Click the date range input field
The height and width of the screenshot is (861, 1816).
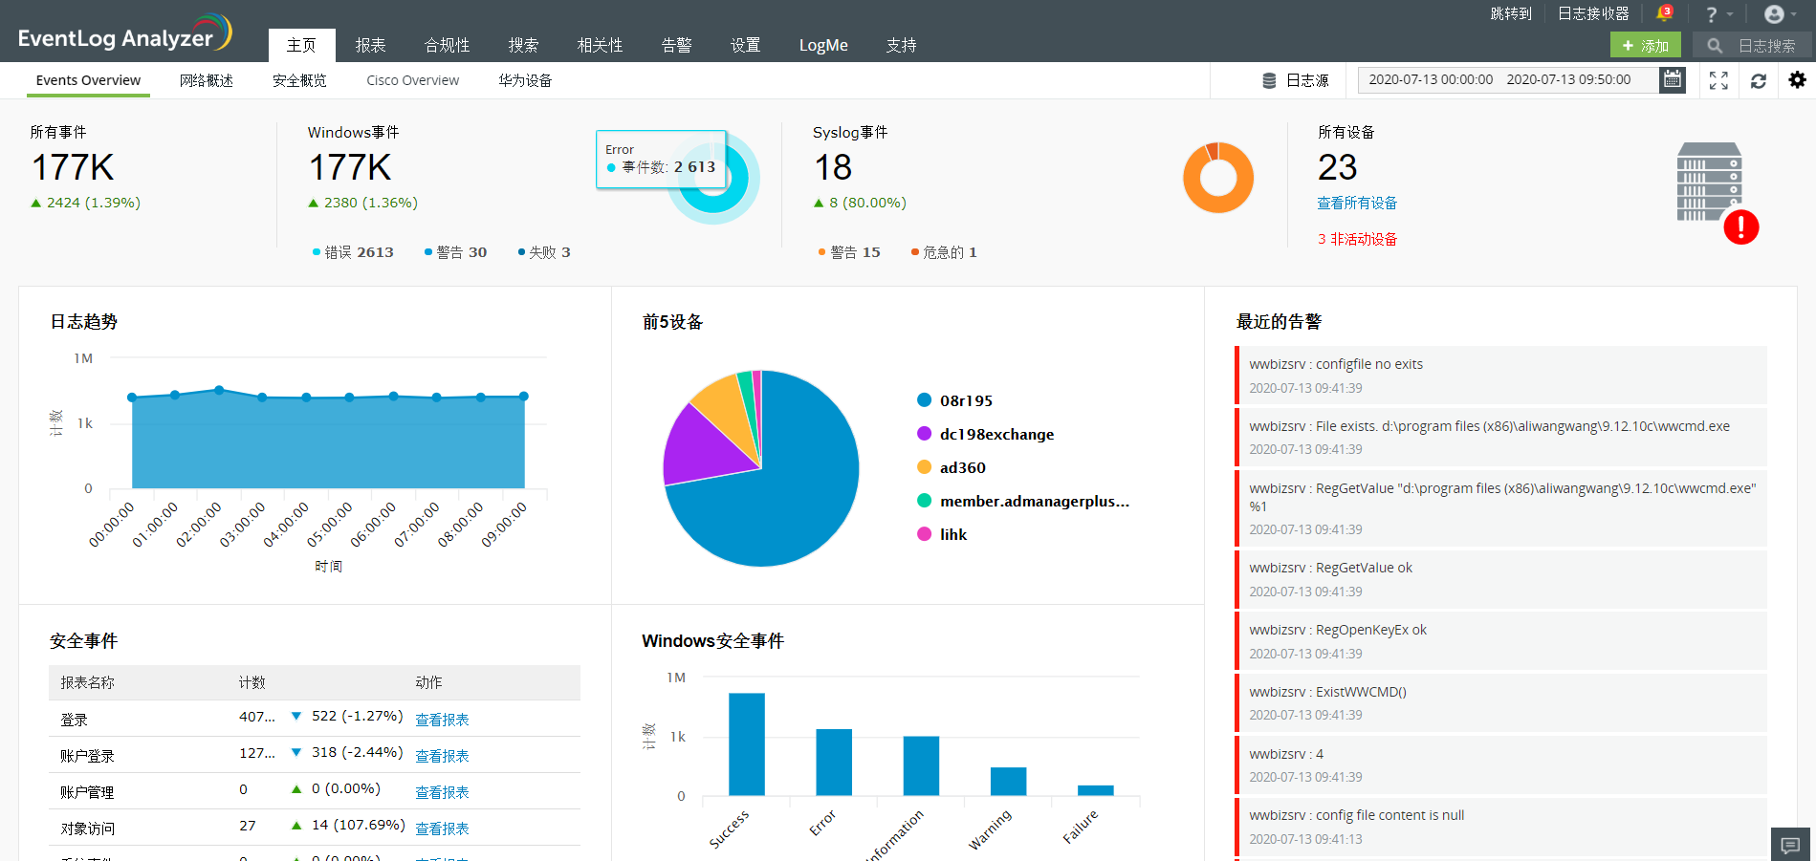(x=1508, y=80)
